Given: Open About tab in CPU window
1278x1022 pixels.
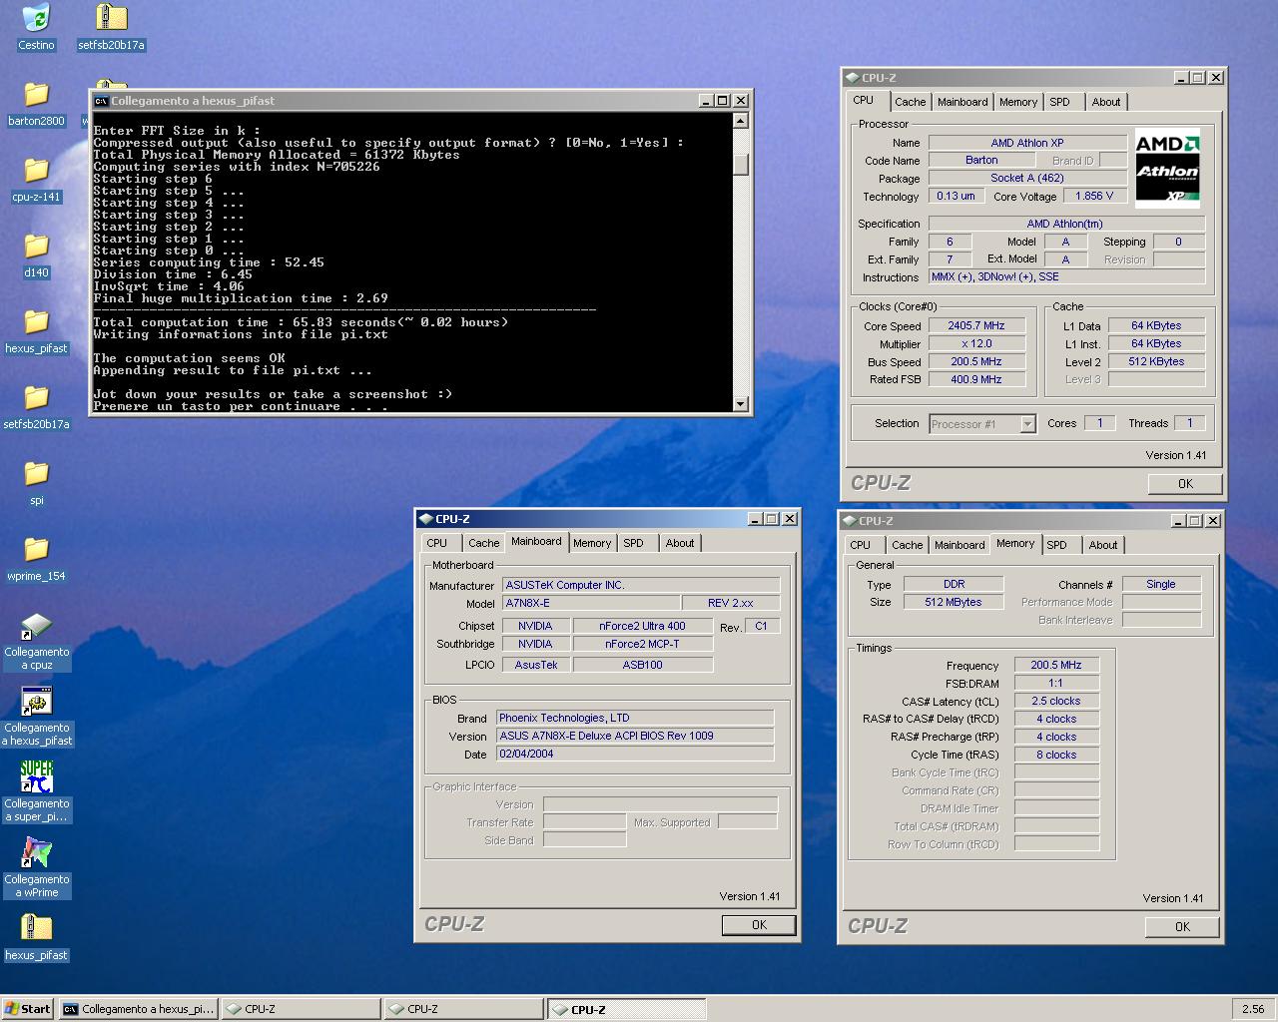Looking at the screenshot, I should [x=1105, y=102].
